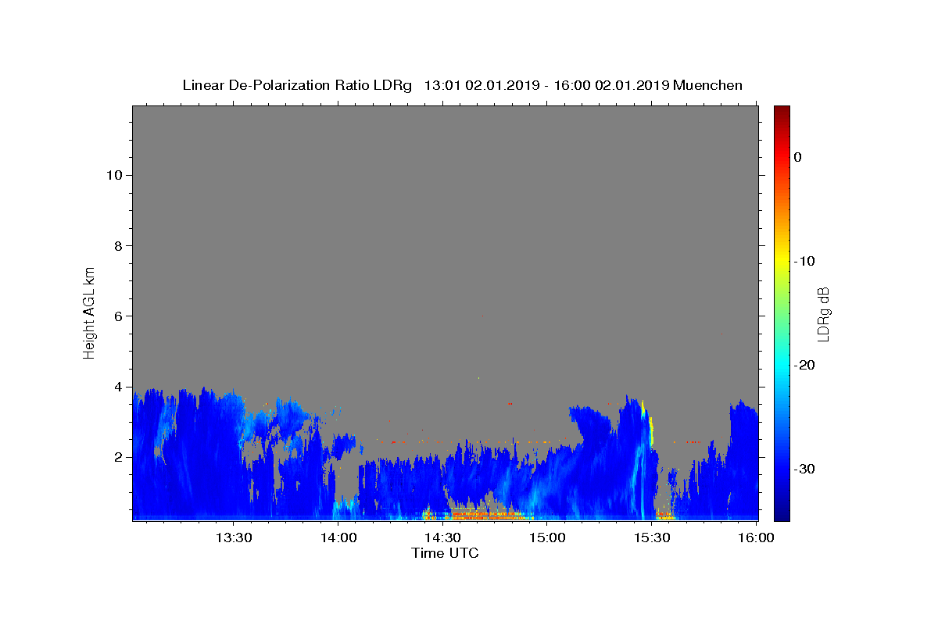Click the 14:30 time tick label
The height and width of the screenshot is (625, 938).
coord(442,537)
